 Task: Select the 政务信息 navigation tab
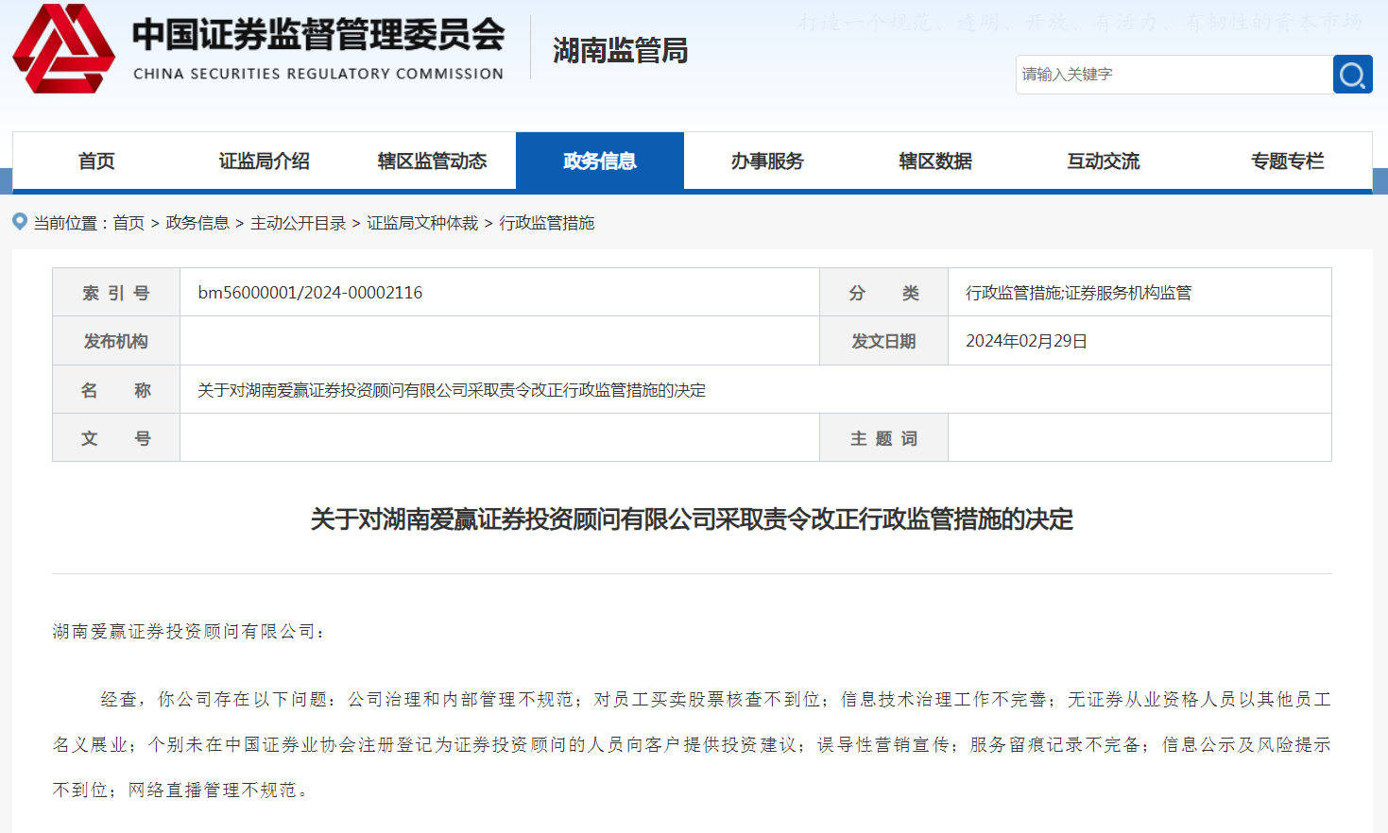point(599,161)
